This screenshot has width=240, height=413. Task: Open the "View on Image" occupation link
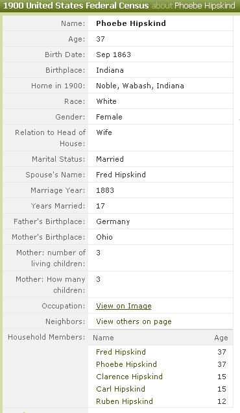124,306
